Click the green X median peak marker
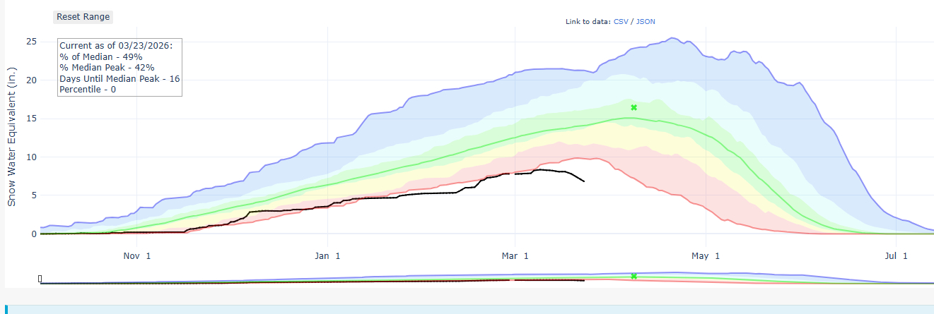934x314 pixels. pyautogui.click(x=634, y=107)
